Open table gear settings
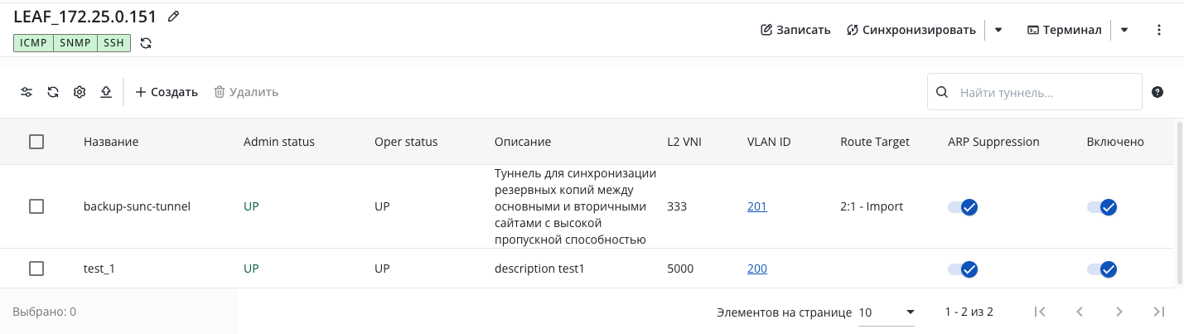Image resolution: width=1184 pixels, height=334 pixels. [80, 92]
